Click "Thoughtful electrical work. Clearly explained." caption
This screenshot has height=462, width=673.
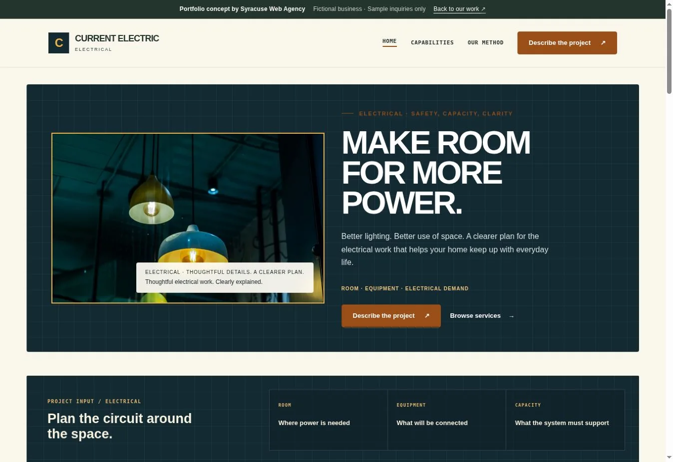(x=204, y=282)
